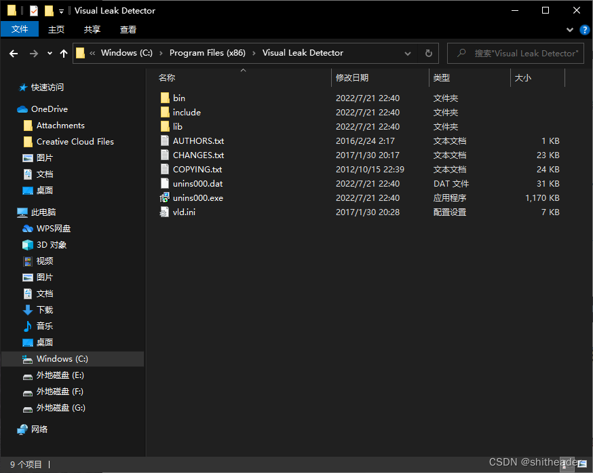Viewport: 593px width, 473px height.
Task: Select the AUTHORS.txt file icon
Action: point(165,140)
